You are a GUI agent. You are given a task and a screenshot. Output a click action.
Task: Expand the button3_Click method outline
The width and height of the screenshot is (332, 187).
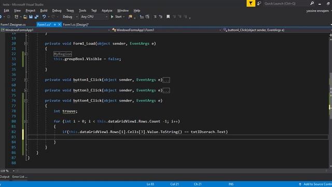[x=26, y=90]
